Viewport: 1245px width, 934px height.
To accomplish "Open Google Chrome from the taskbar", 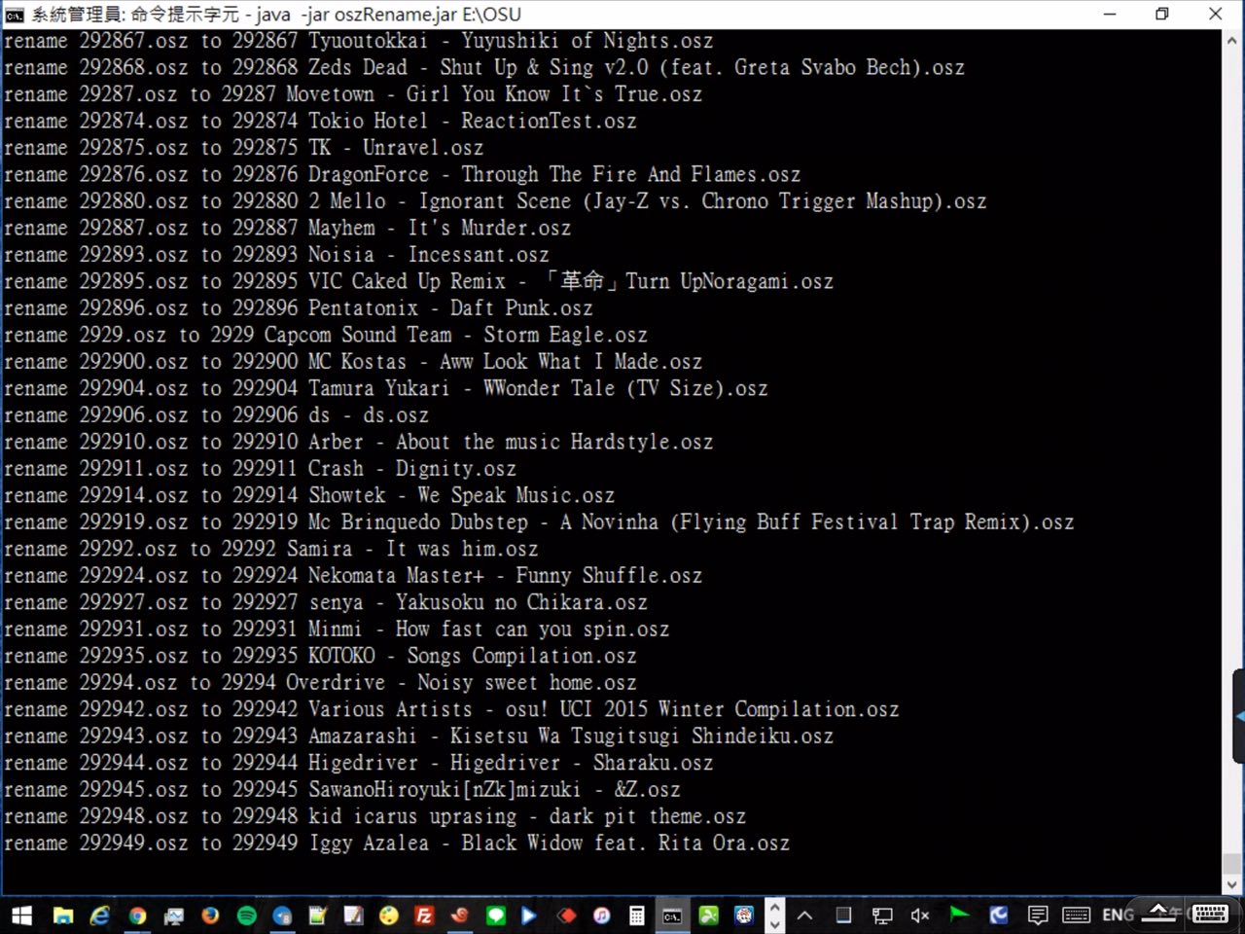I will 137,916.
